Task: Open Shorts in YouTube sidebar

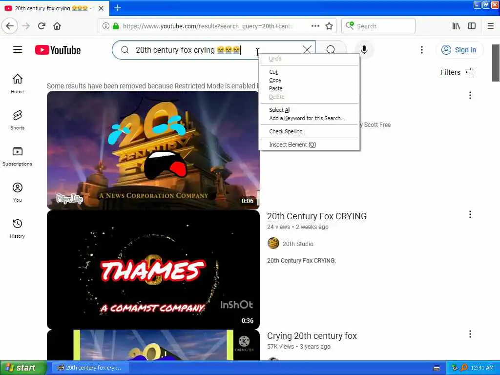Action: (x=18, y=120)
